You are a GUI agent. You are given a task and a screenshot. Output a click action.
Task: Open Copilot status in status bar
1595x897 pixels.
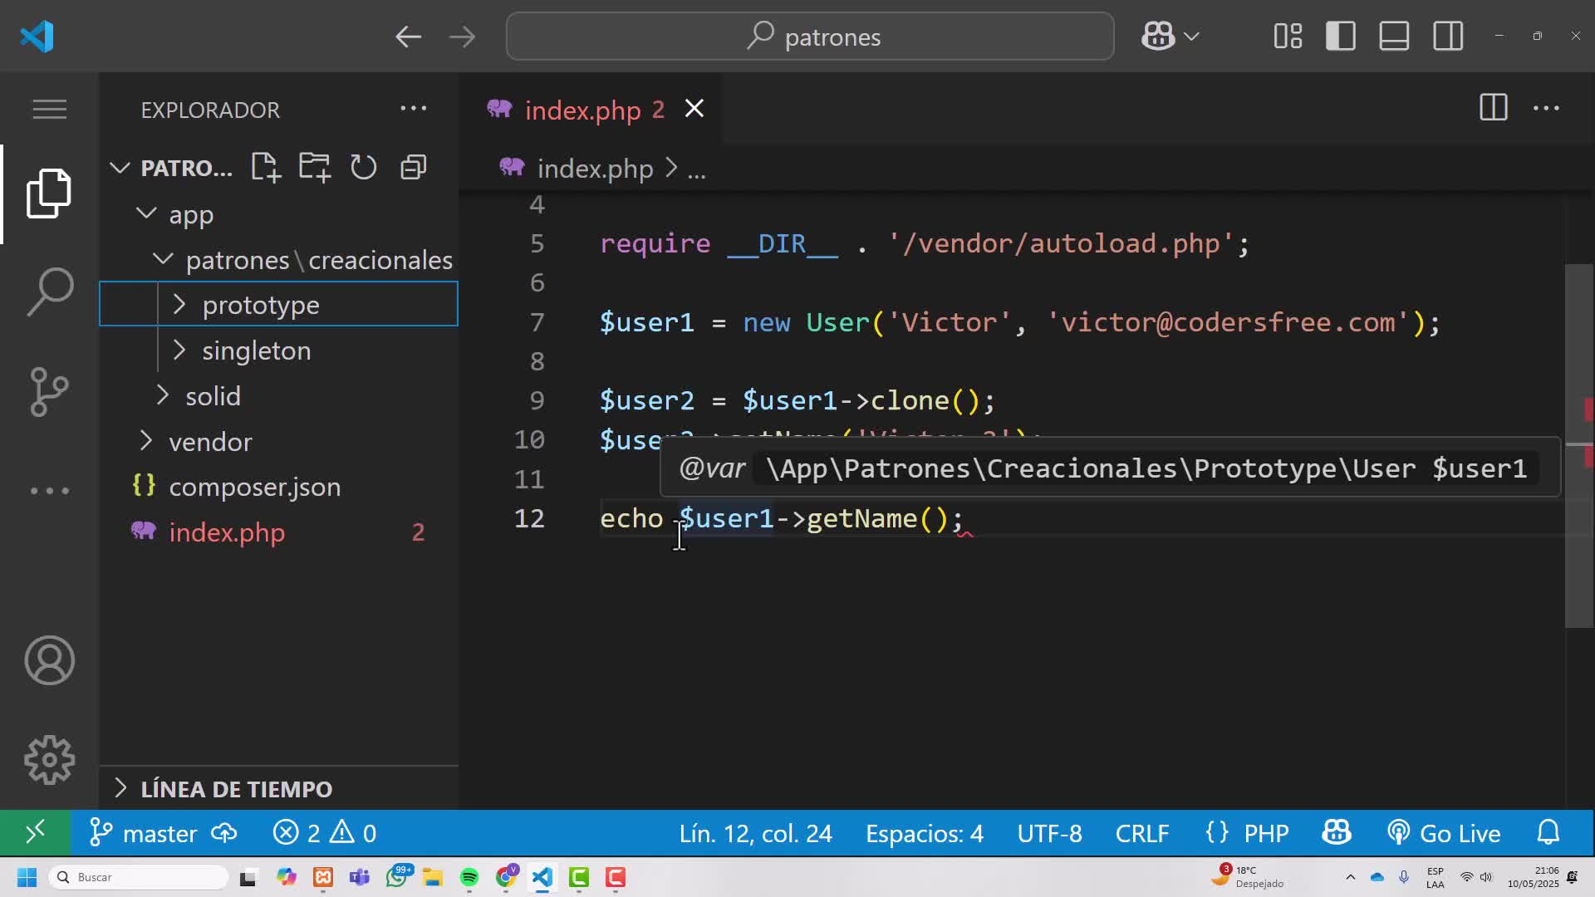(1337, 833)
